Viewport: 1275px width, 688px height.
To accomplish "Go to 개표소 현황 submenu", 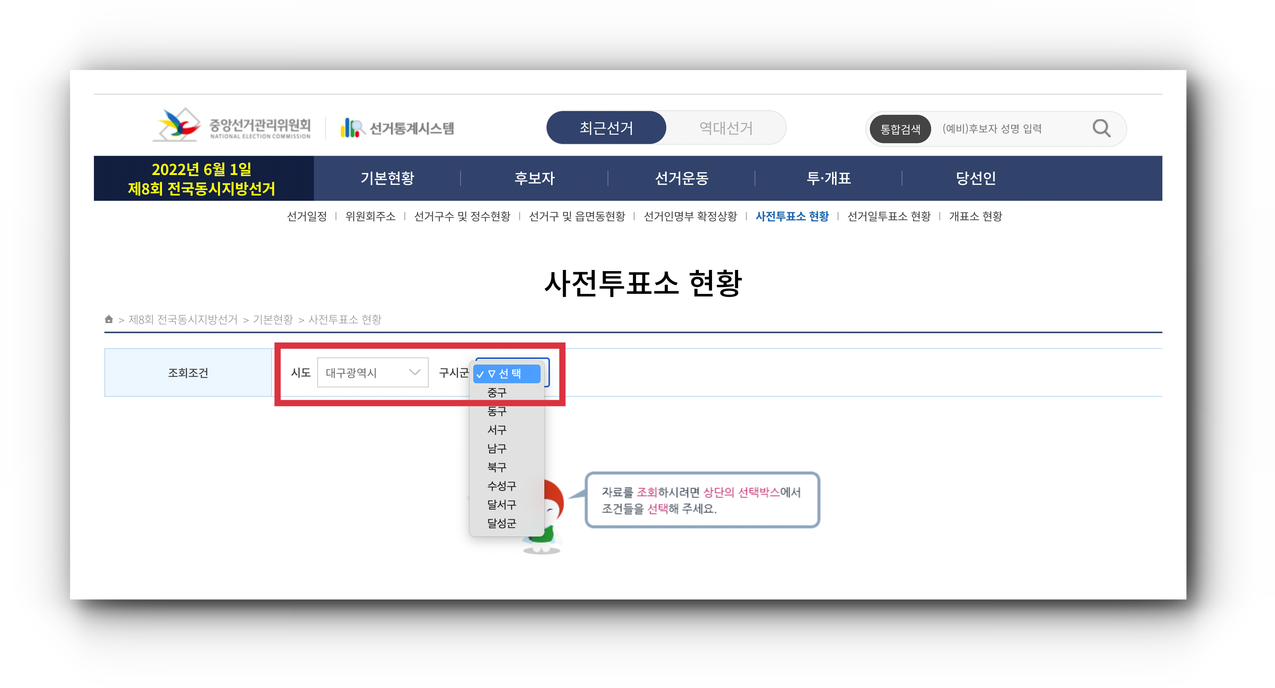I will pos(975,216).
